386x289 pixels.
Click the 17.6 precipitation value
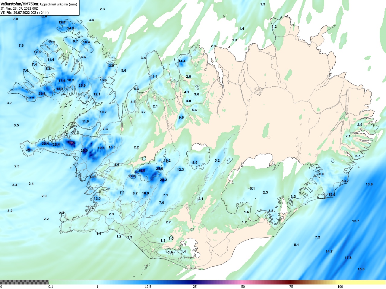click(x=62, y=81)
